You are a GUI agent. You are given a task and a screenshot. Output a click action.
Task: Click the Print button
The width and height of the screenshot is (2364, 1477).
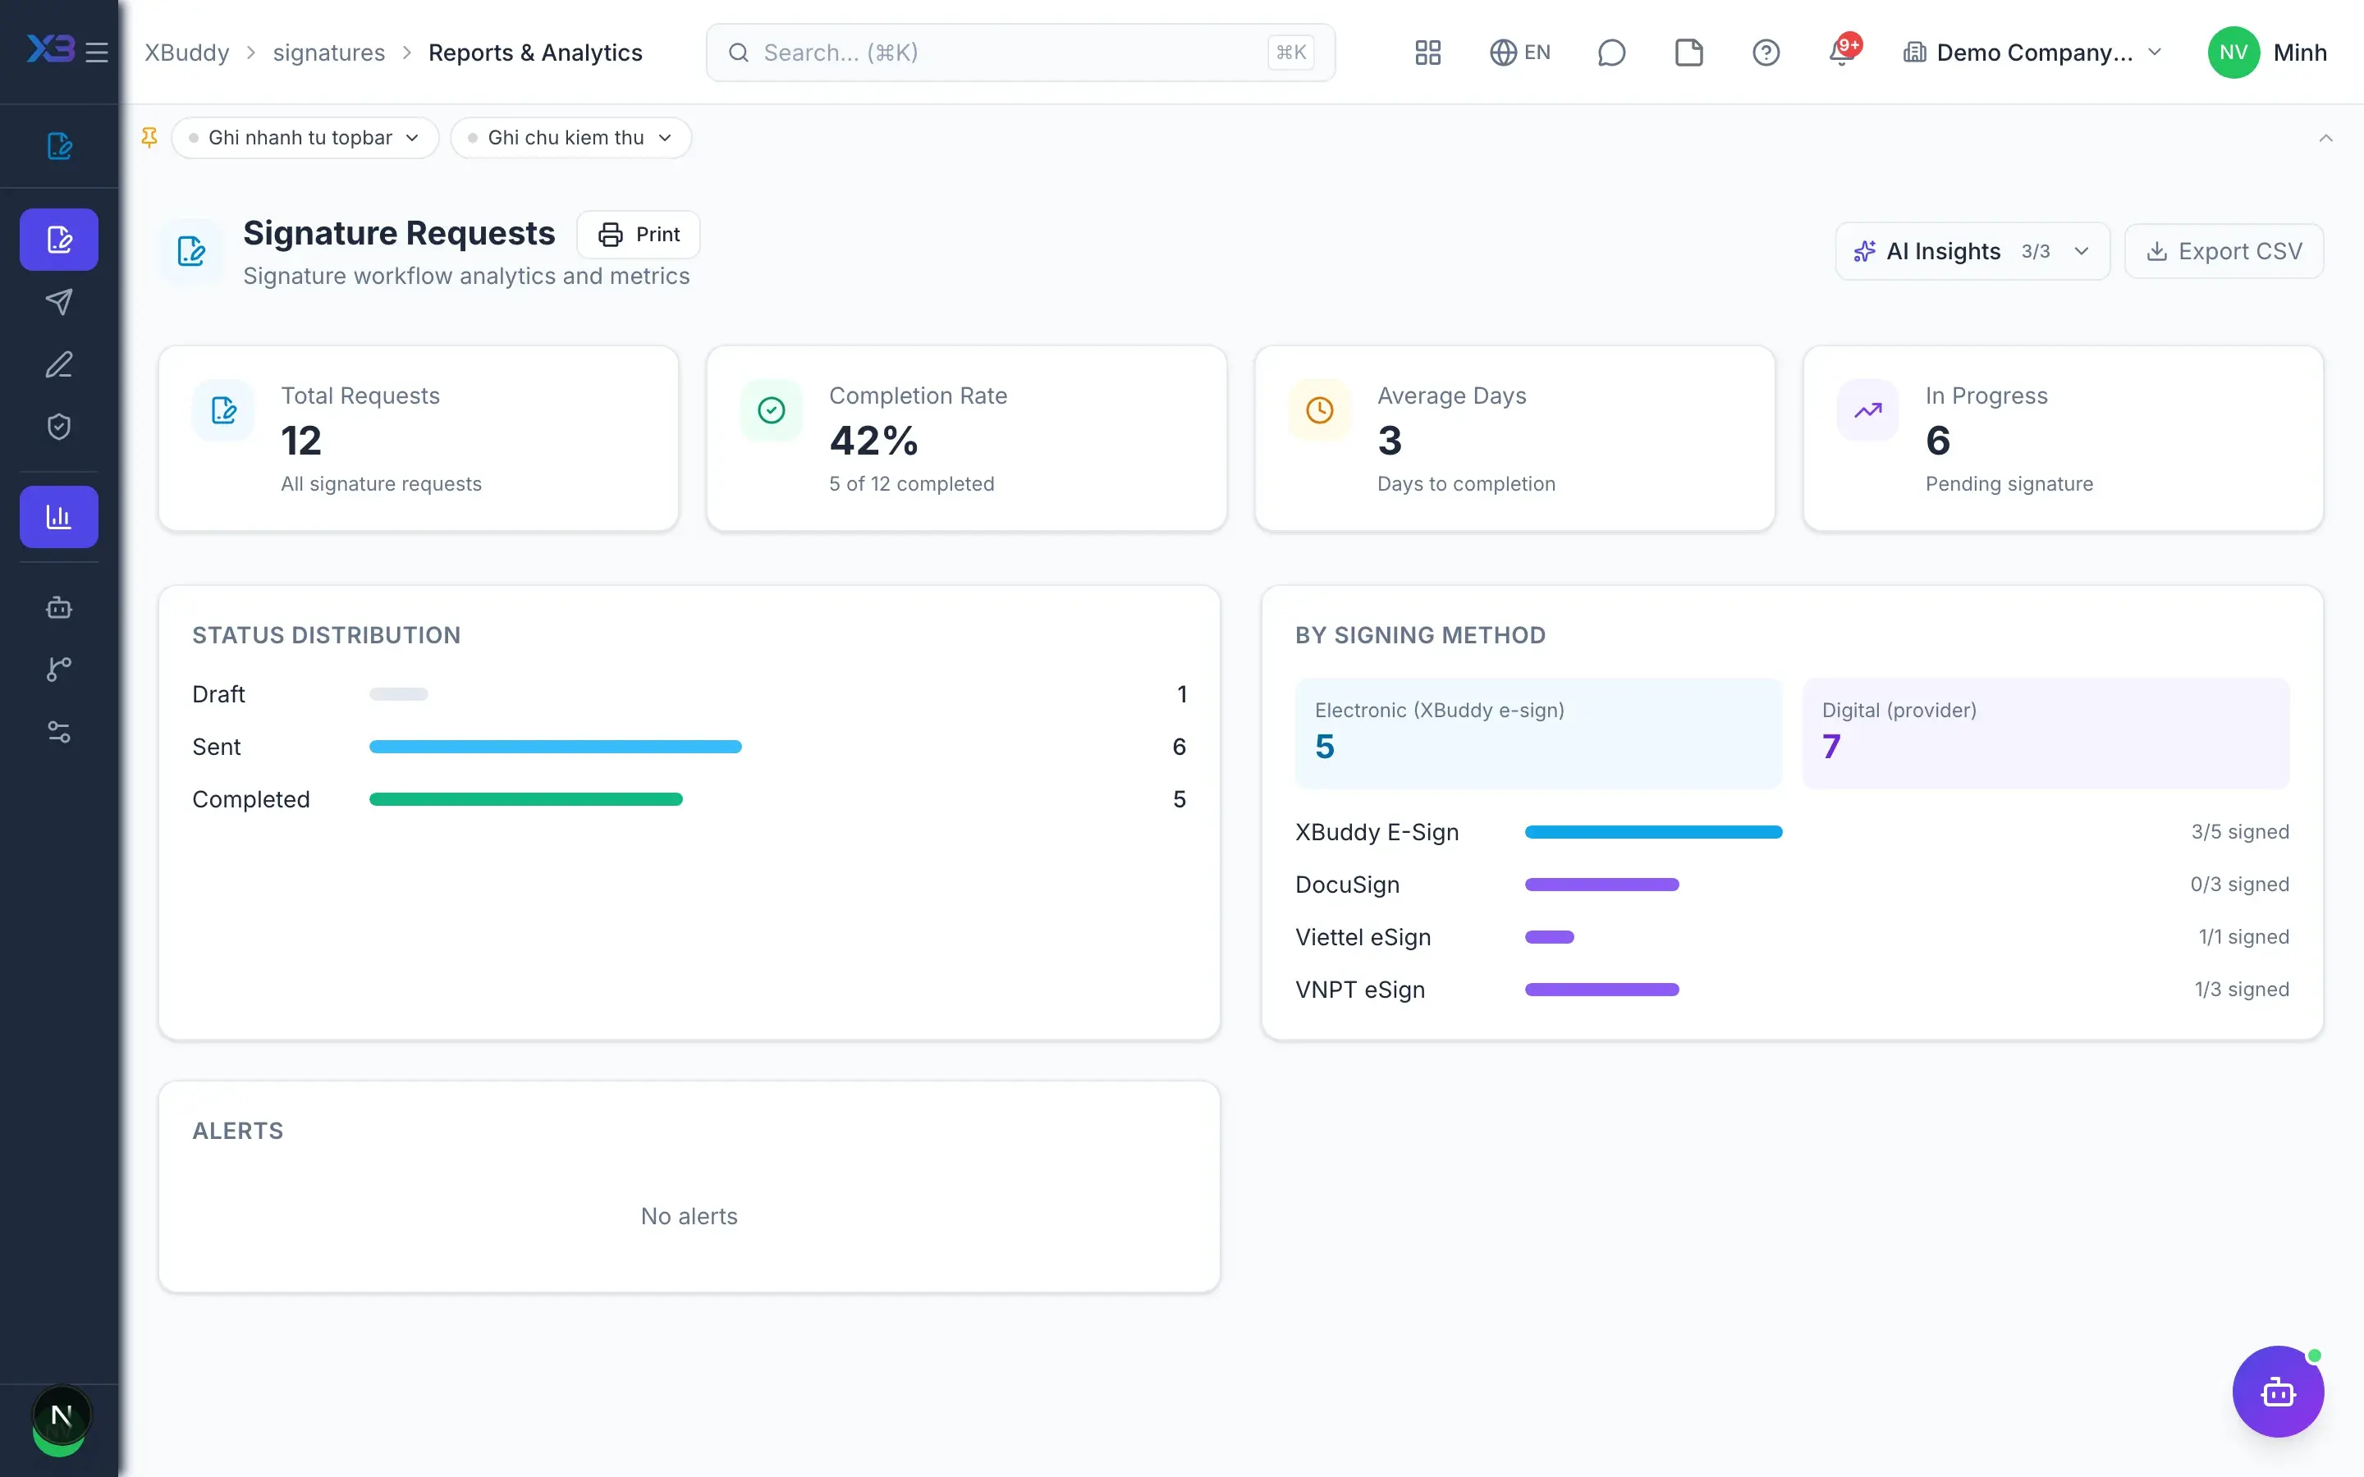click(639, 235)
